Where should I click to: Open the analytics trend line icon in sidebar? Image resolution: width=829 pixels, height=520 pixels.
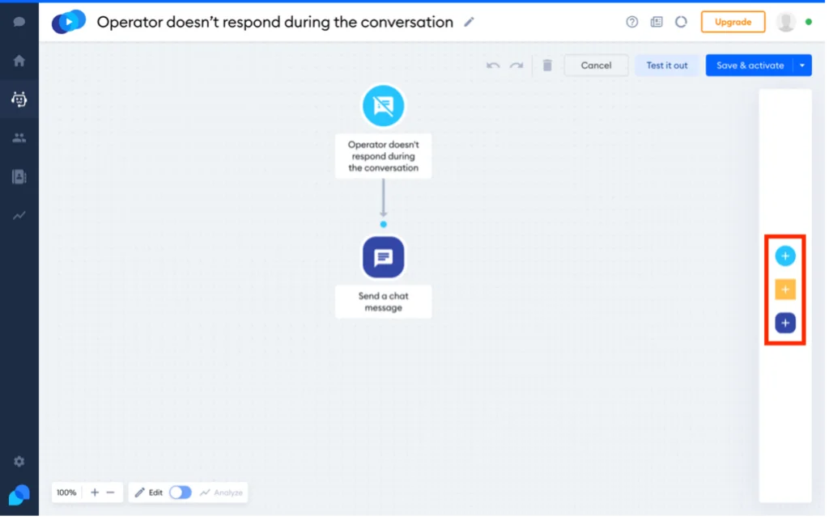19,215
